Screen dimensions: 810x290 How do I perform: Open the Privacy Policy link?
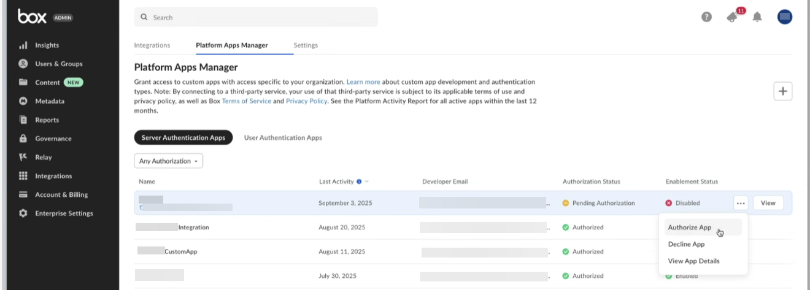tap(306, 101)
